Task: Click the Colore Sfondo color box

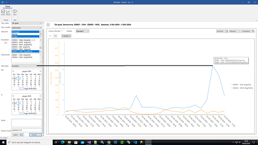Action: [63, 31]
